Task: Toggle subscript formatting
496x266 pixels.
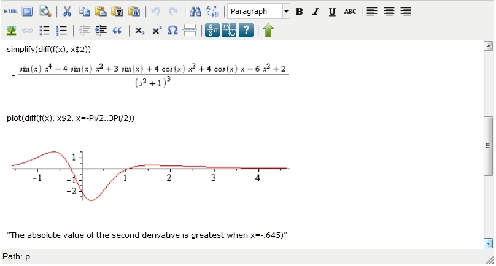Action: [x=140, y=30]
